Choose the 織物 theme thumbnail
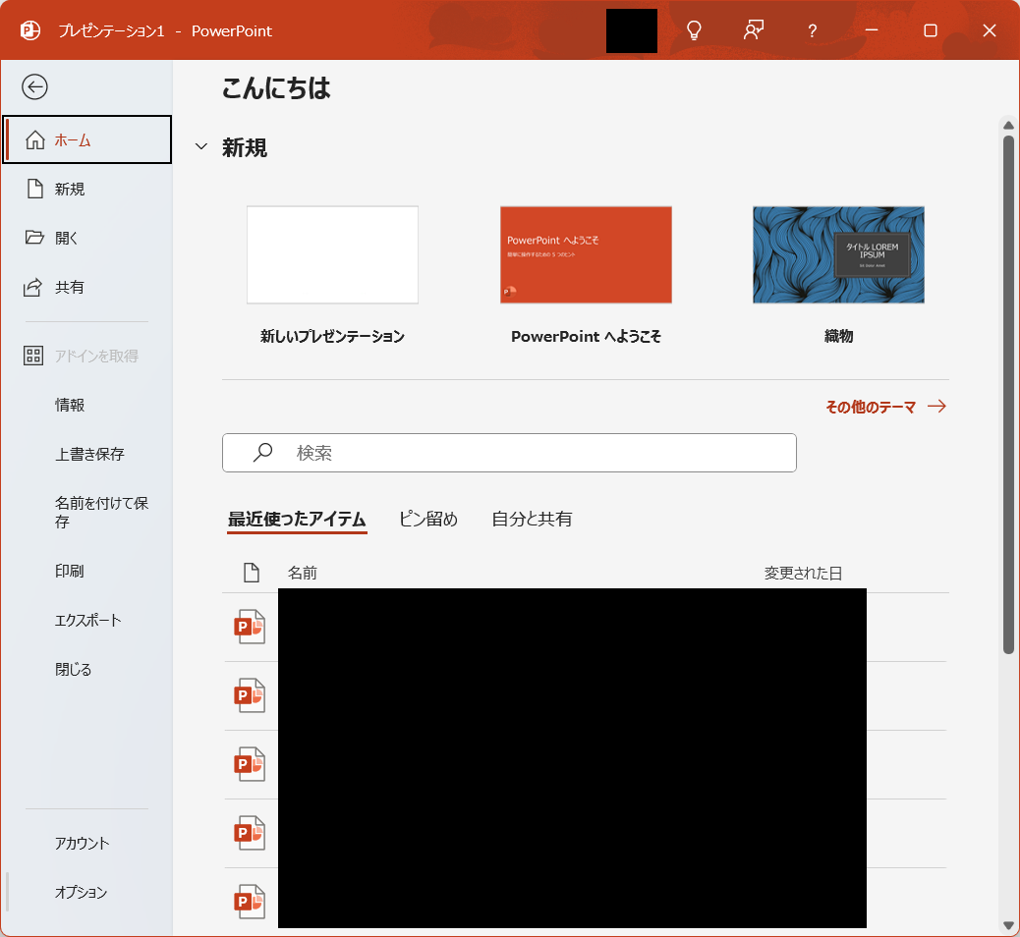This screenshot has height=937, width=1020. (x=838, y=255)
